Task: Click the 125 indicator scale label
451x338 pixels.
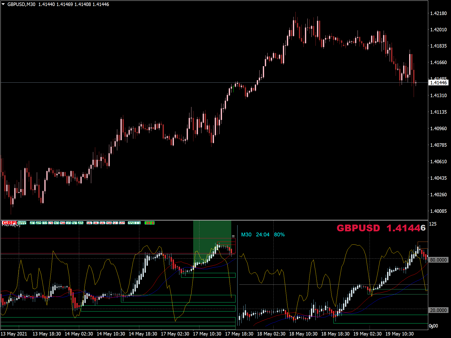Action: point(433,224)
